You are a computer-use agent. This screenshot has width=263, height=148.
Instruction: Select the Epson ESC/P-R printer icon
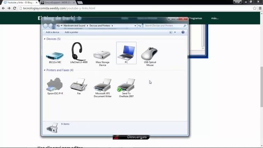point(55,84)
